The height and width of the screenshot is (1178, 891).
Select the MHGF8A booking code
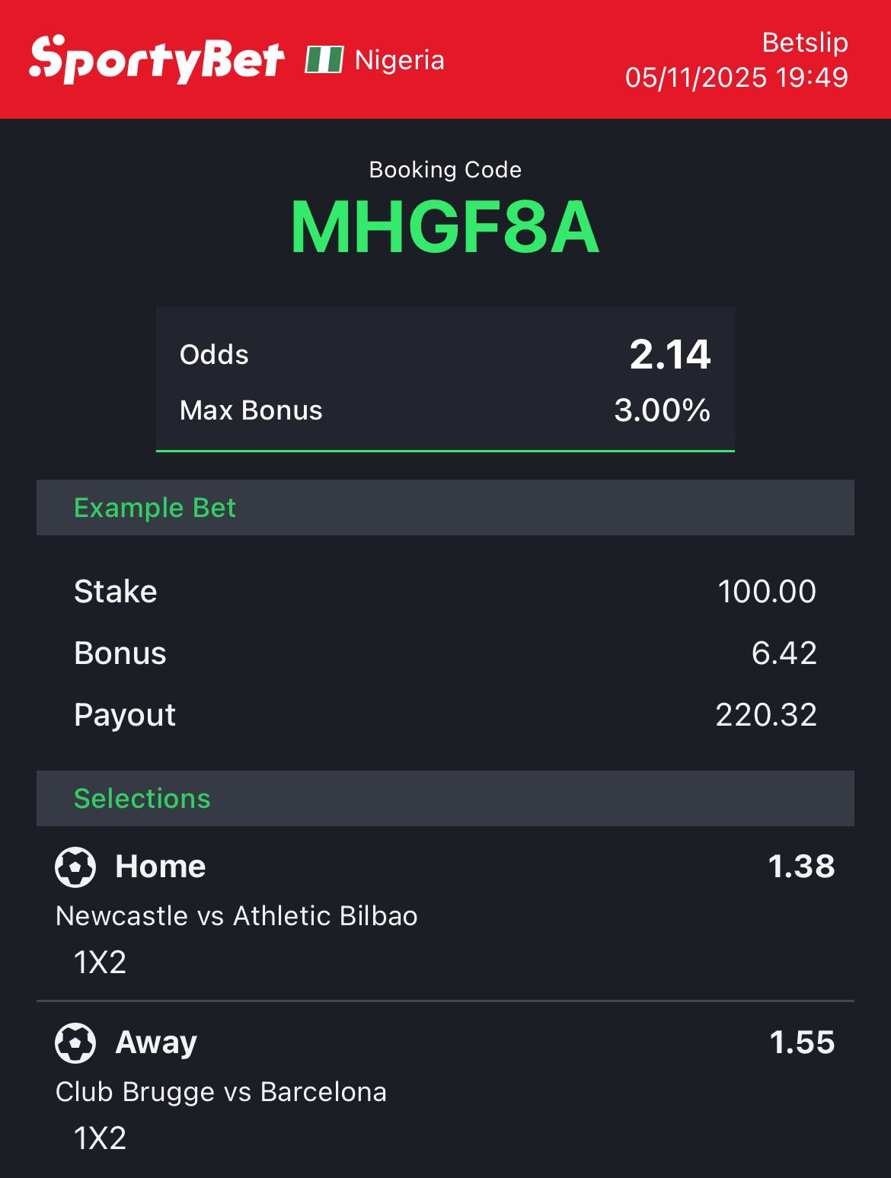point(445,228)
